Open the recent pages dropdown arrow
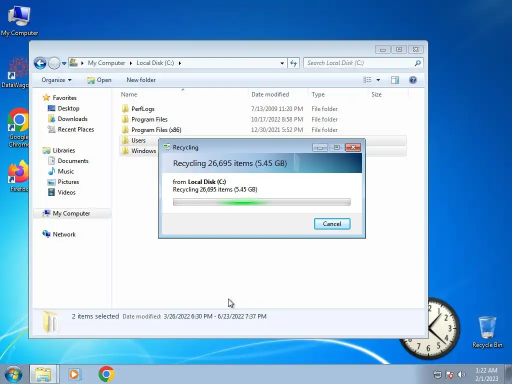The width and height of the screenshot is (512, 384). 64,63
